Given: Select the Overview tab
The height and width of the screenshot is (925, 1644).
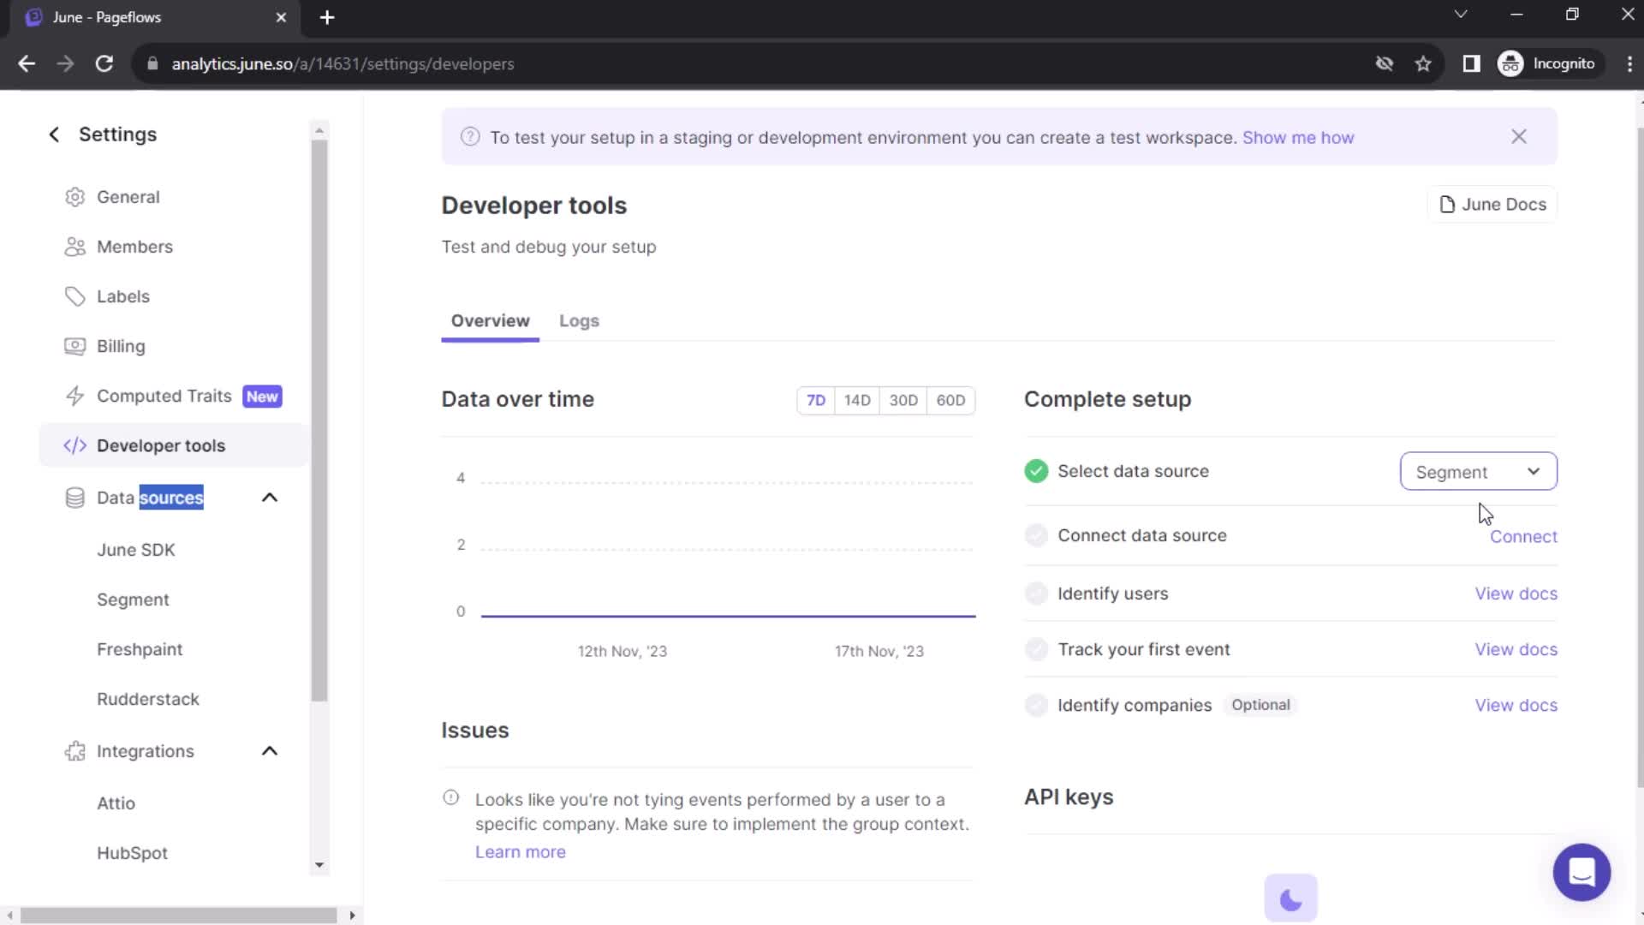Looking at the screenshot, I should click(x=490, y=320).
